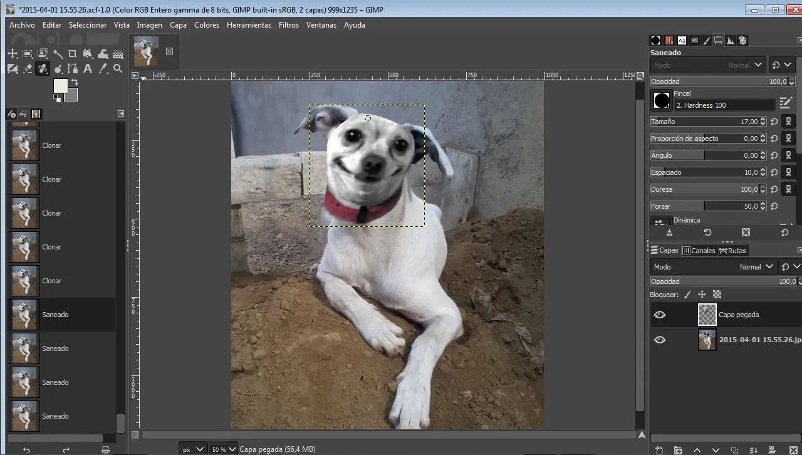
Task: Open mode group switcher in tool options
Action: pyautogui.click(x=782, y=65)
